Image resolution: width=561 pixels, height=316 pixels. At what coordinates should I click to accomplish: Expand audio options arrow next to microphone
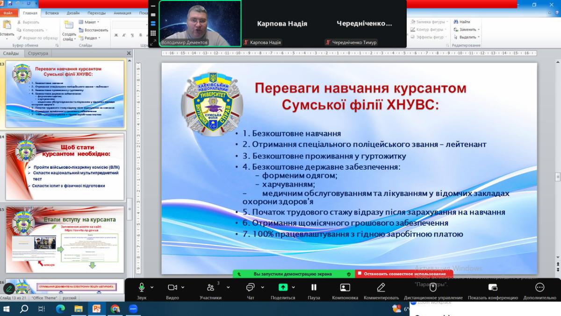tap(151, 287)
